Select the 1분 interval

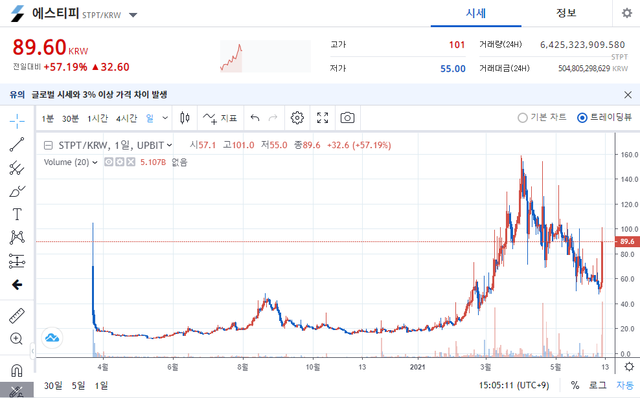tap(48, 118)
